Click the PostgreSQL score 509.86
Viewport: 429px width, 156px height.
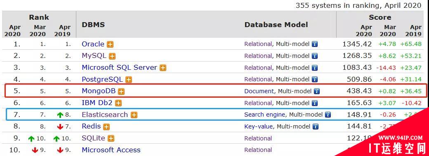pos(360,80)
